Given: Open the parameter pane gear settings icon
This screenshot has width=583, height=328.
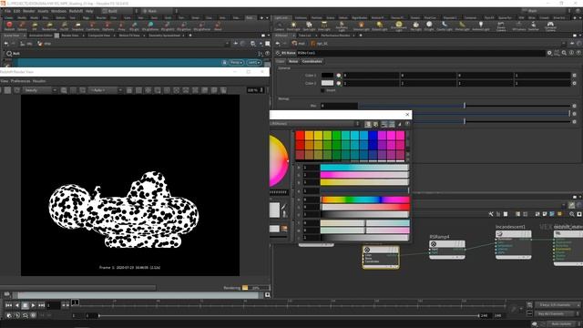Looking at the screenshot, I should 549,53.
